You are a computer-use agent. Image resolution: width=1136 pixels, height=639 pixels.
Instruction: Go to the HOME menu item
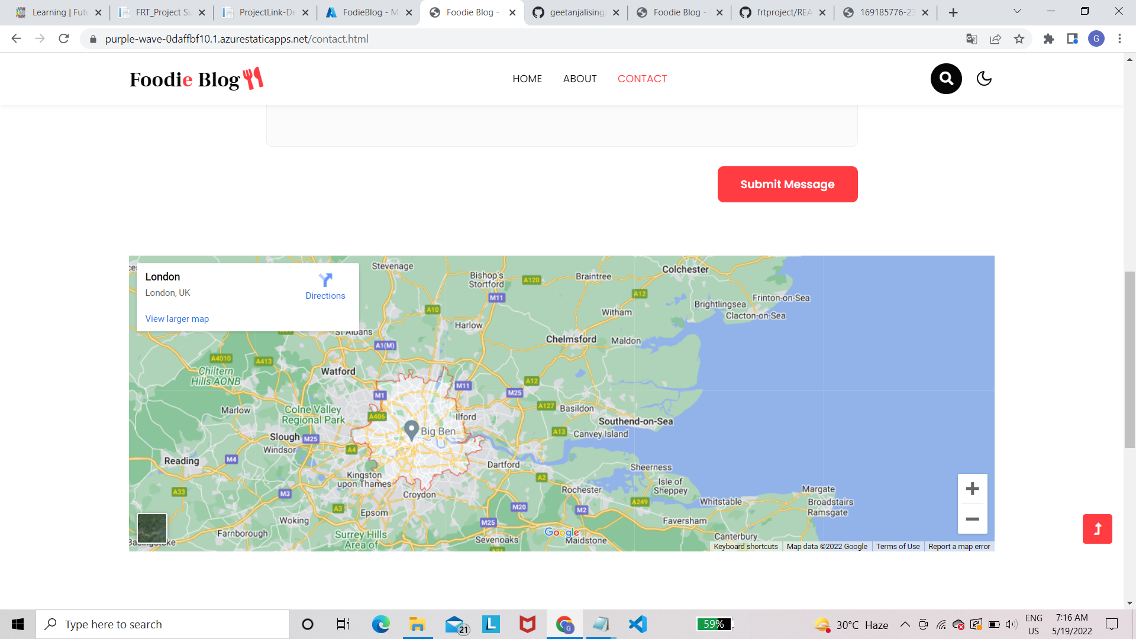pyautogui.click(x=527, y=79)
